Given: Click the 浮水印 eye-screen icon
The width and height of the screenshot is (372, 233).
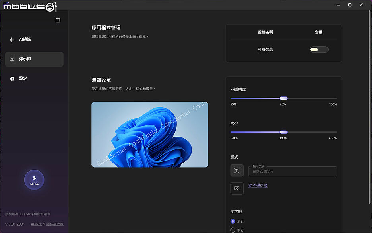Looking at the screenshot, I should coord(12,59).
